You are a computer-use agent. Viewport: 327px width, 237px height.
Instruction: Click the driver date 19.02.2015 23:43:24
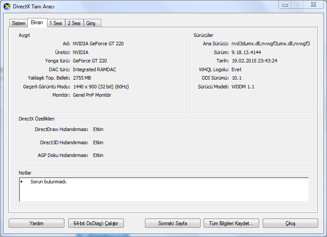pyautogui.click(x=254, y=61)
